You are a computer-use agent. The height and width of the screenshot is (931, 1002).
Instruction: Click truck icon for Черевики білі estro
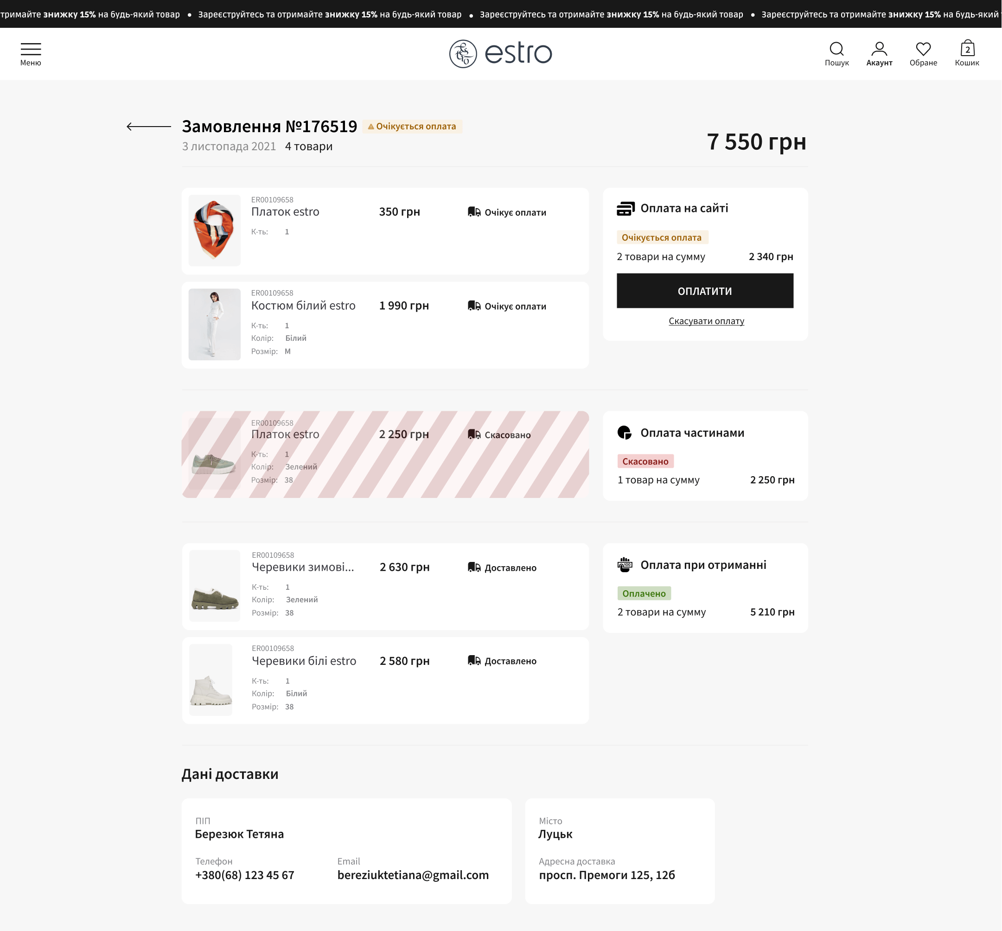tap(473, 661)
